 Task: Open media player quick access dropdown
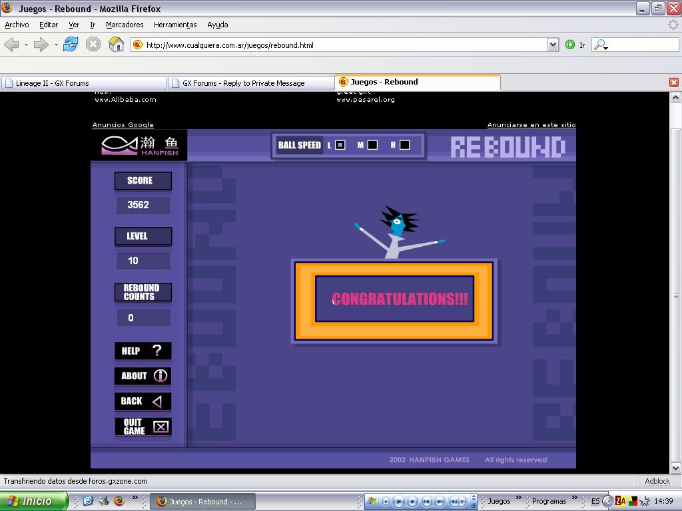[x=386, y=502]
